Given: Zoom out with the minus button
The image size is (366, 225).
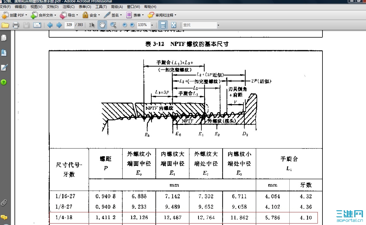Looking at the screenshot, I should pos(125,25).
